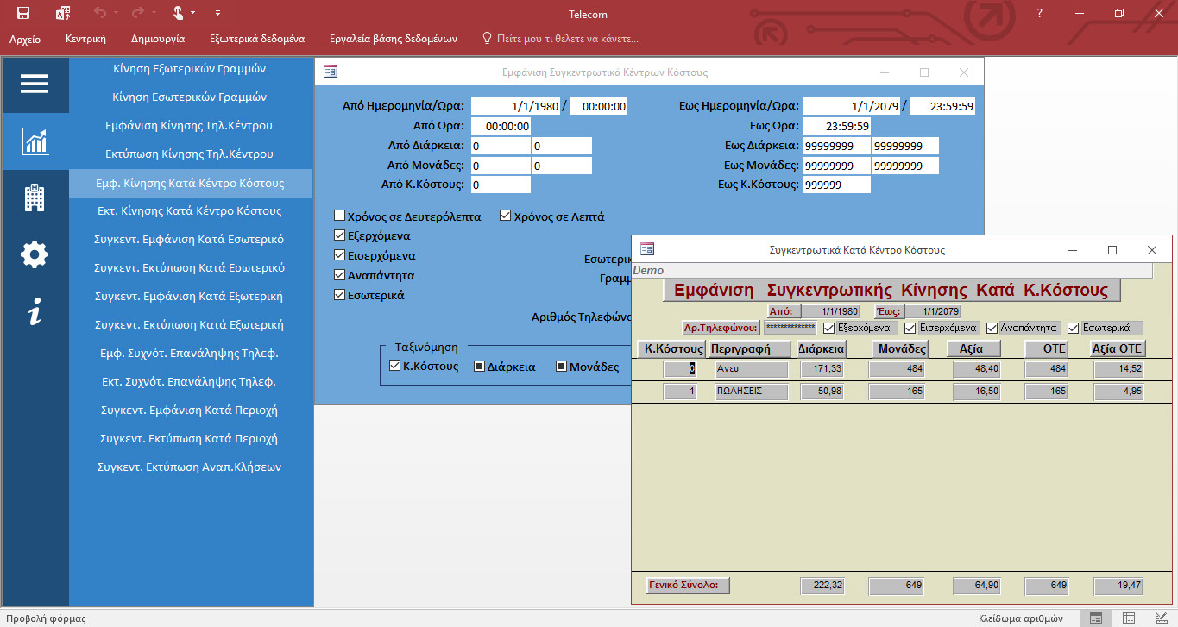Switch to Design view in status bar
1178x627 pixels.
[1160, 618]
